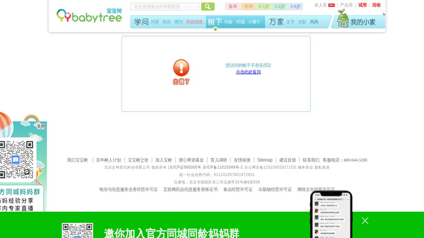Open 食品经营许可证 link

tap(238, 189)
